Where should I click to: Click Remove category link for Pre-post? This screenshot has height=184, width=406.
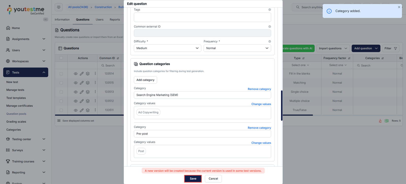(x=259, y=128)
